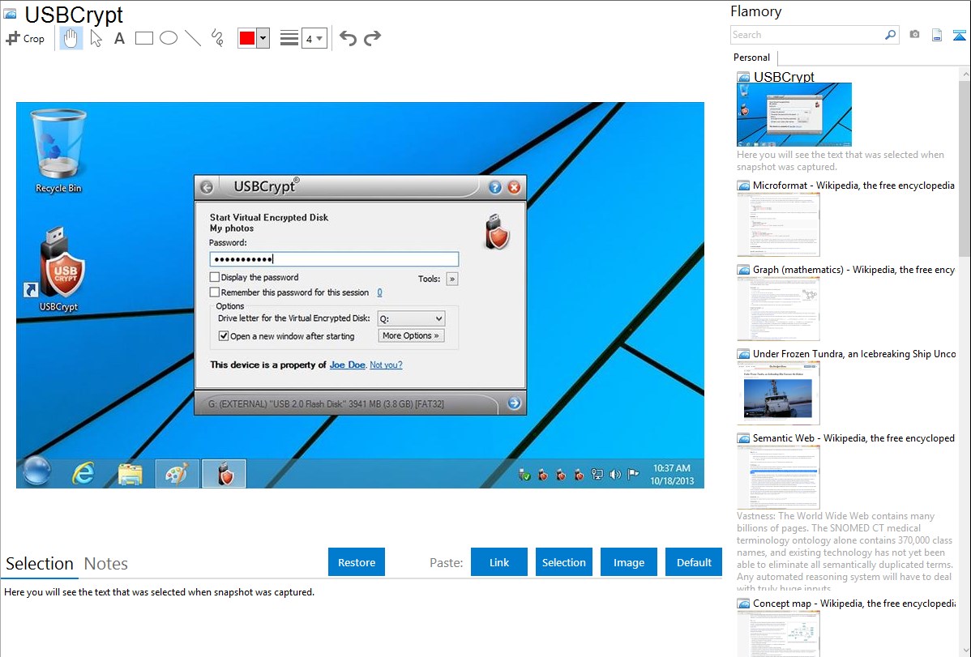The height and width of the screenshot is (657, 971).
Task: Pick the rectangle shape tool
Action: point(143,38)
